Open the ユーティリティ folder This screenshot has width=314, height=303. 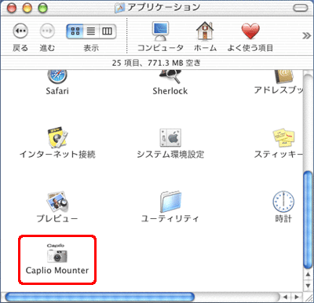[170, 202]
